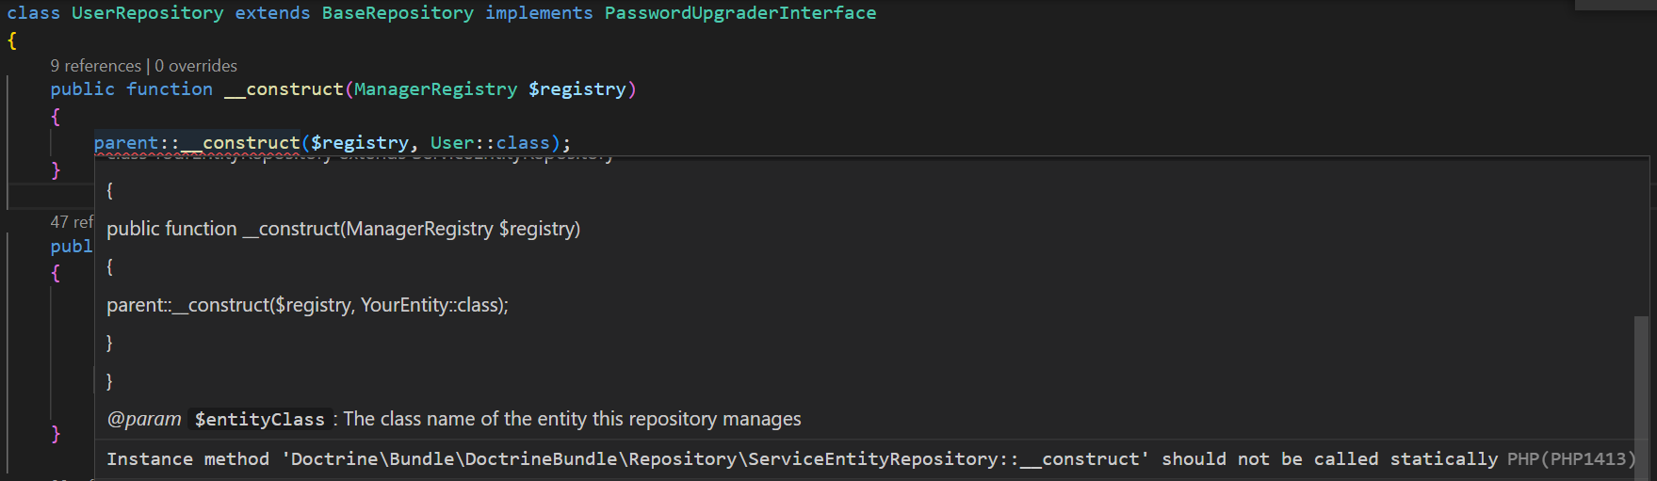The height and width of the screenshot is (481, 1657).
Task: Click PasswordUpgraderInterface in the class declaration
Action: pos(740,13)
